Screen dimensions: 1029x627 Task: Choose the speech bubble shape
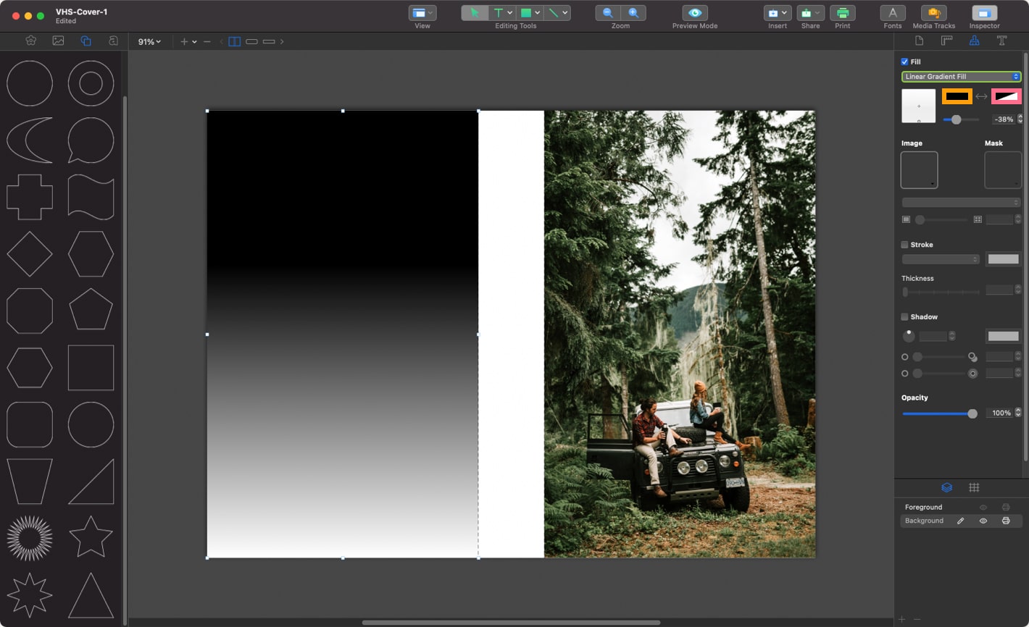point(91,140)
